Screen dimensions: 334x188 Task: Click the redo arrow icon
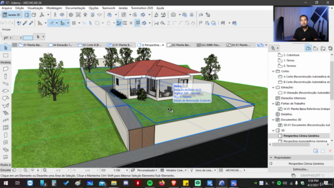[10, 23]
